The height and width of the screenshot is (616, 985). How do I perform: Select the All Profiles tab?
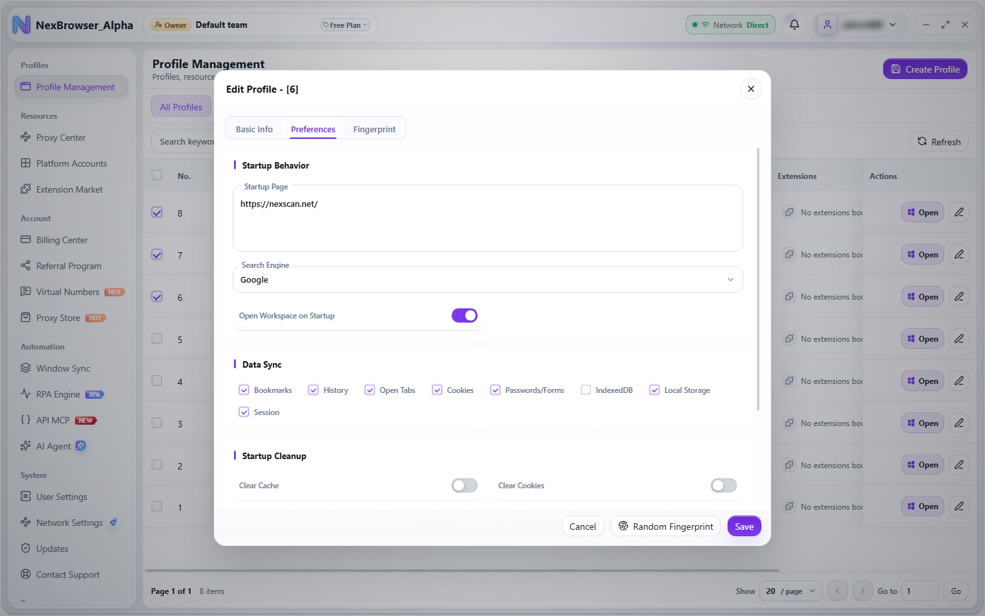181,107
